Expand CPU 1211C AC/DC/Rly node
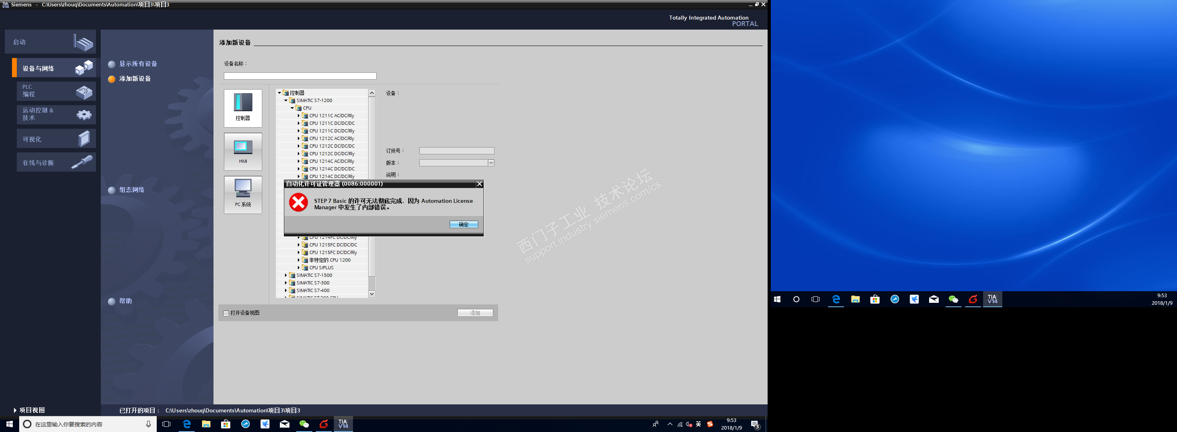1177x432 pixels. click(x=299, y=116)
